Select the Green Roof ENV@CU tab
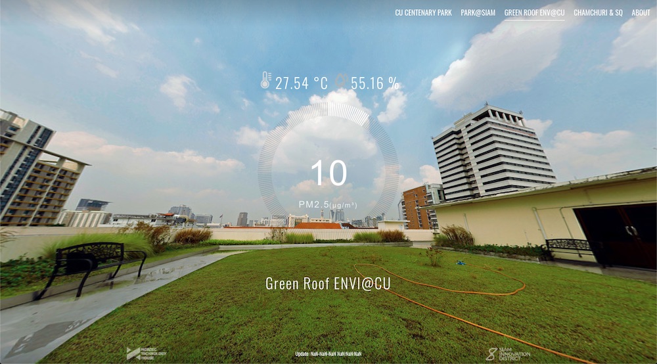Screen dimensions: 657x364 [x=534, y=12]
